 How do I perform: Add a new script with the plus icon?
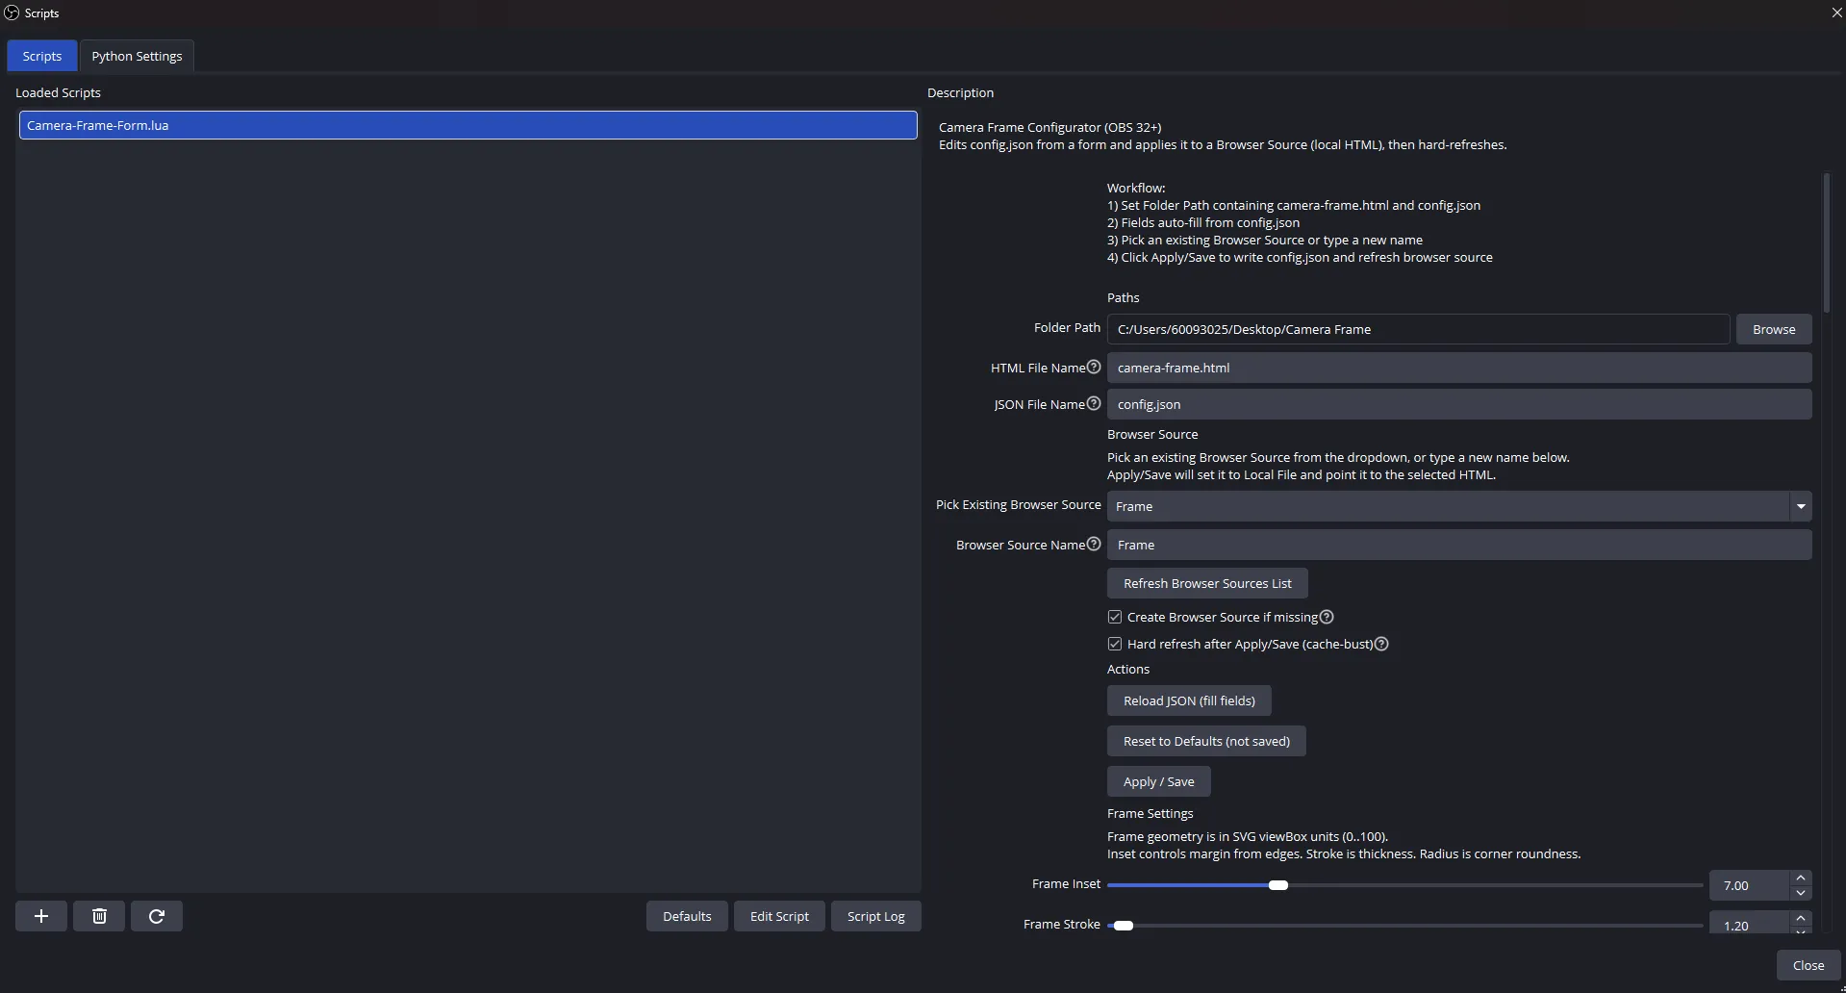[40, 916]
